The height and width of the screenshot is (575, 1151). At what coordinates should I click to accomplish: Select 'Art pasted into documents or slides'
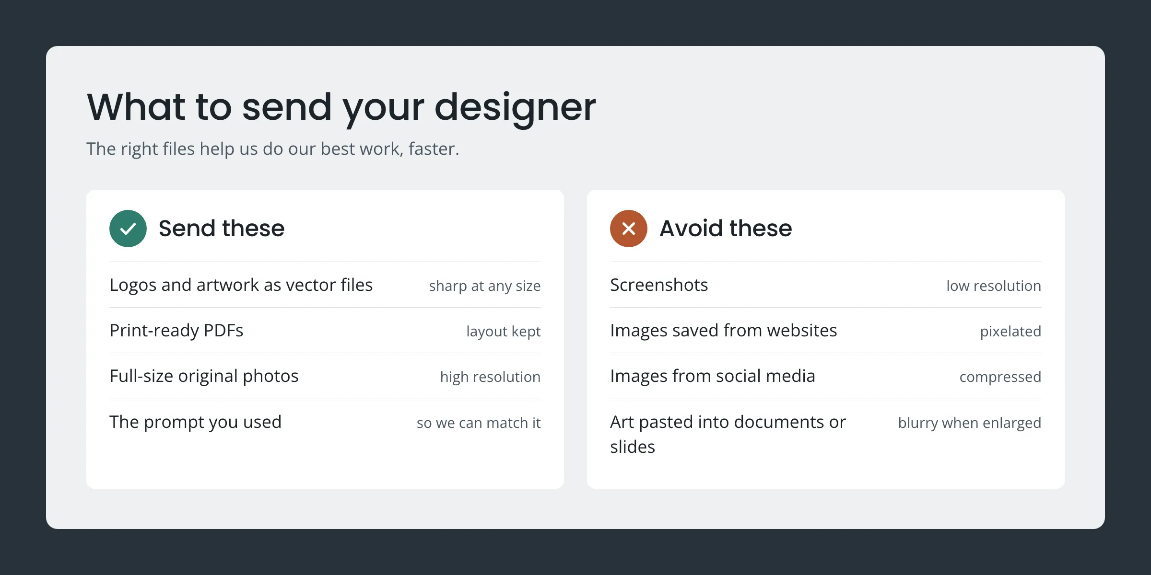click(x=728, y=435)
